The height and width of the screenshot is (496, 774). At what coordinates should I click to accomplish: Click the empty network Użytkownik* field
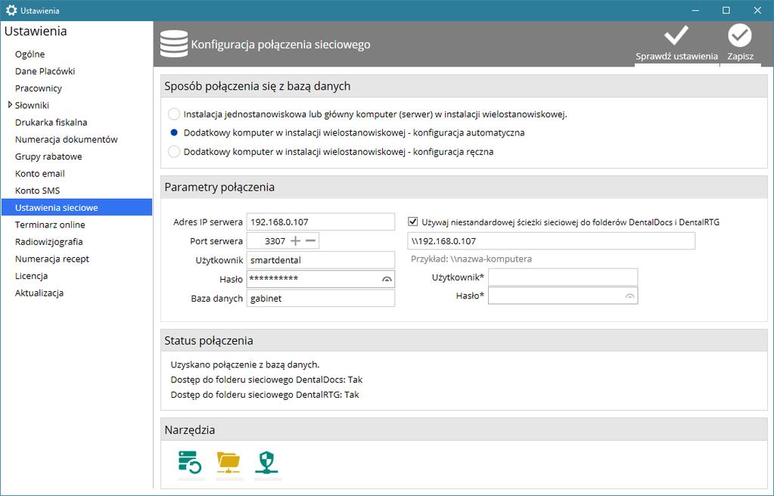coord(563,277)
